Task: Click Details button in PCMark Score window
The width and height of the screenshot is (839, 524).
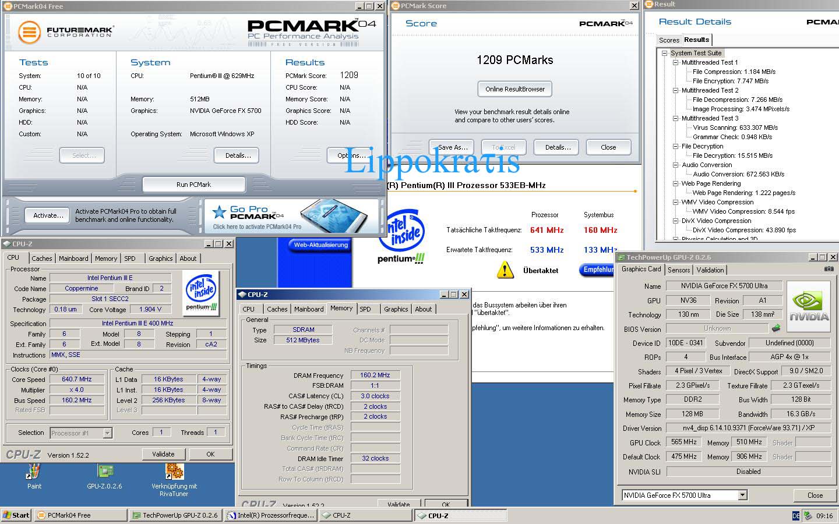Action: click(x=558, y=147)
